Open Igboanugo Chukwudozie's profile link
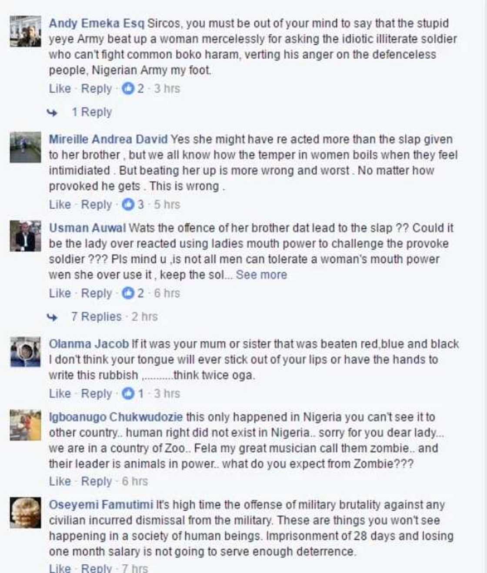 click(x=116, y=416)
